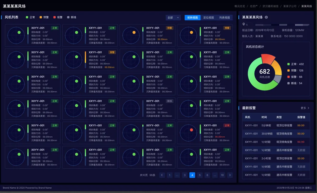Go to page 10 in pagination
The height and width of the screenshot is (193, 317).
222,175
